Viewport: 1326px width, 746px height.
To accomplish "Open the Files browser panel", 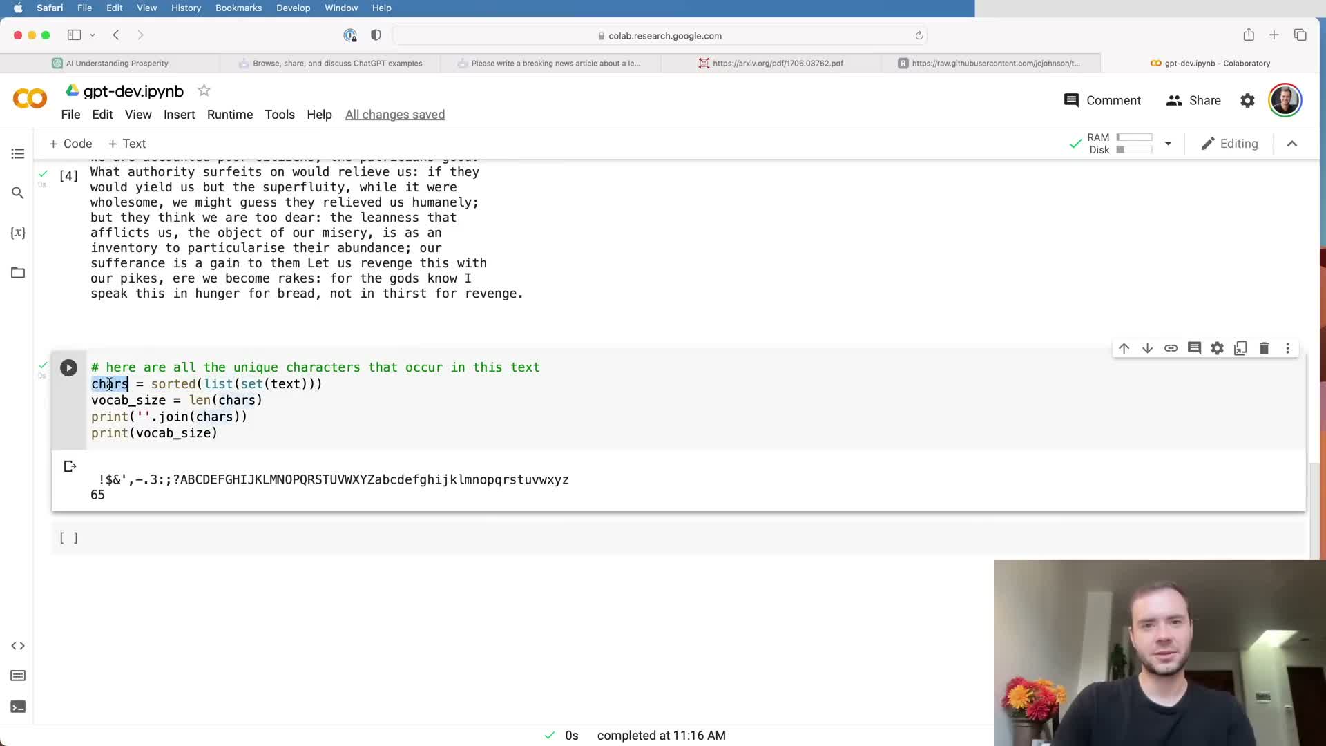I will point(18,273).
